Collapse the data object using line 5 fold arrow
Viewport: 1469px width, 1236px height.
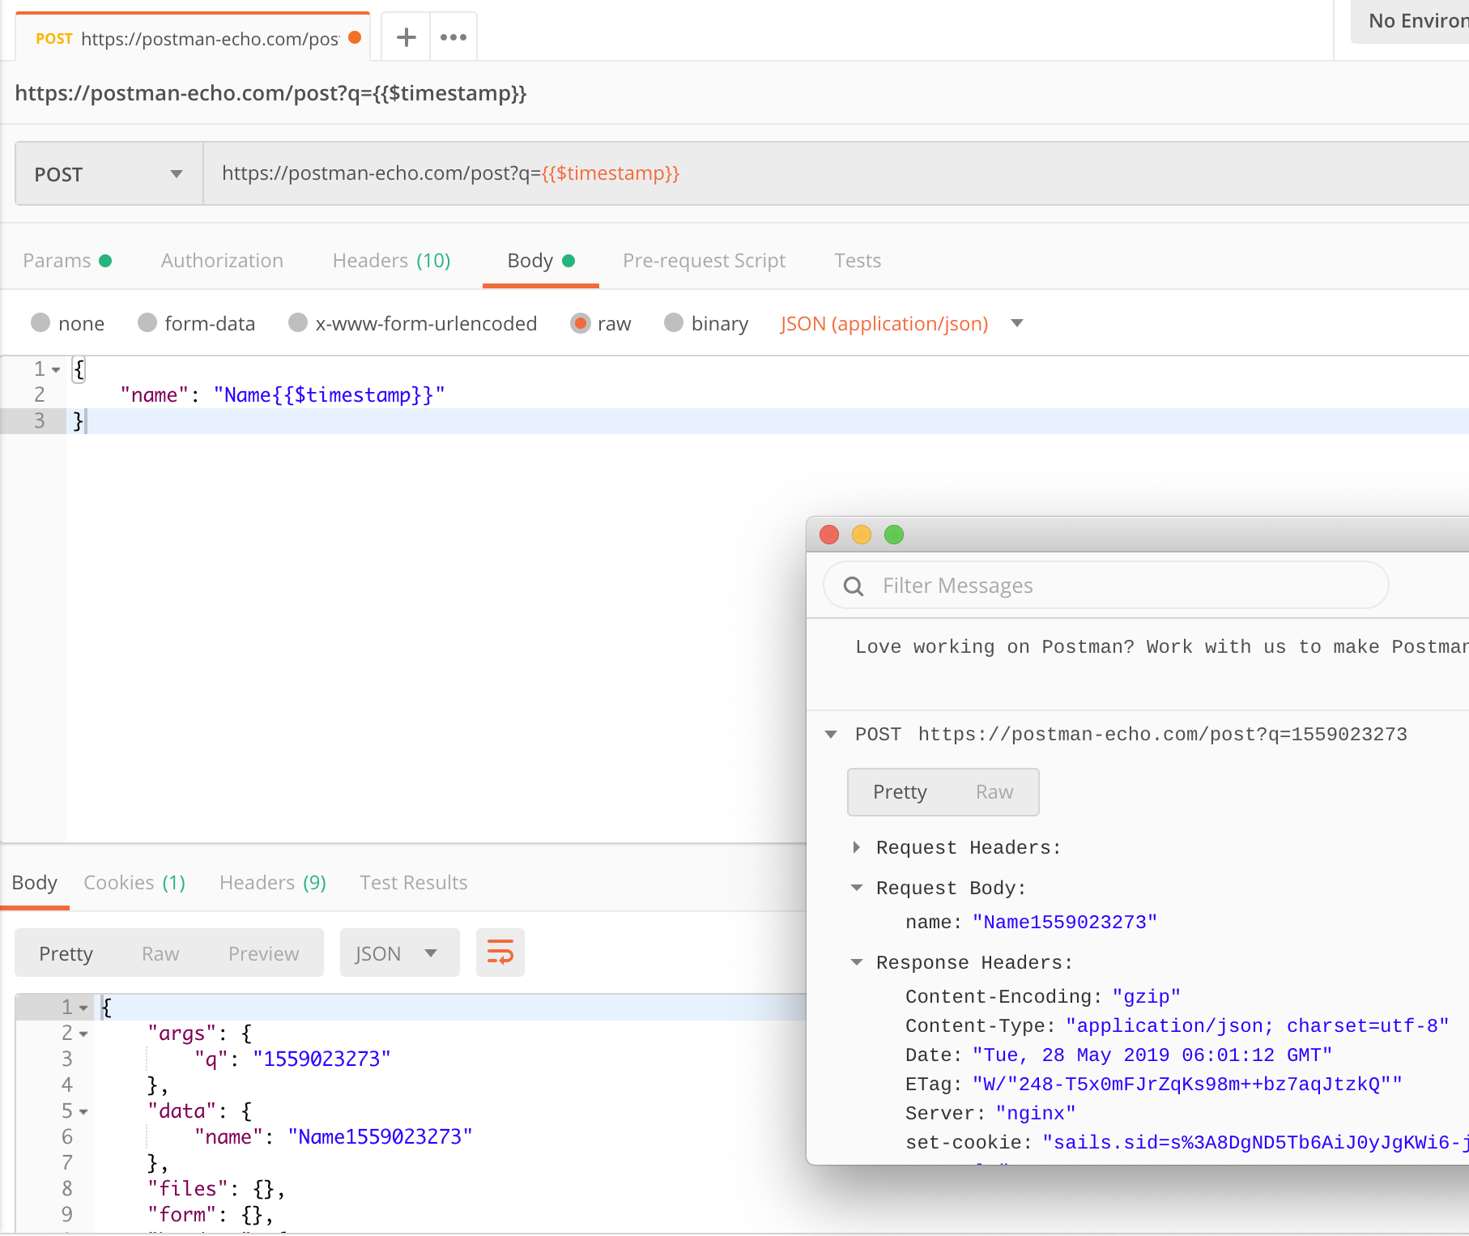coord(83,1110)
